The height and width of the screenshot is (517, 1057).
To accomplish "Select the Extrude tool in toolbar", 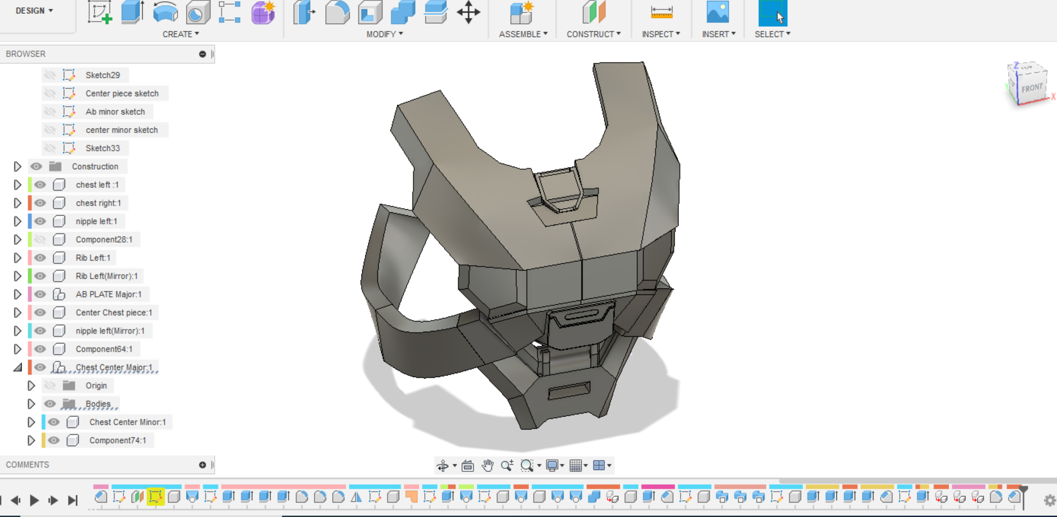I will click(x=132, y=12).
